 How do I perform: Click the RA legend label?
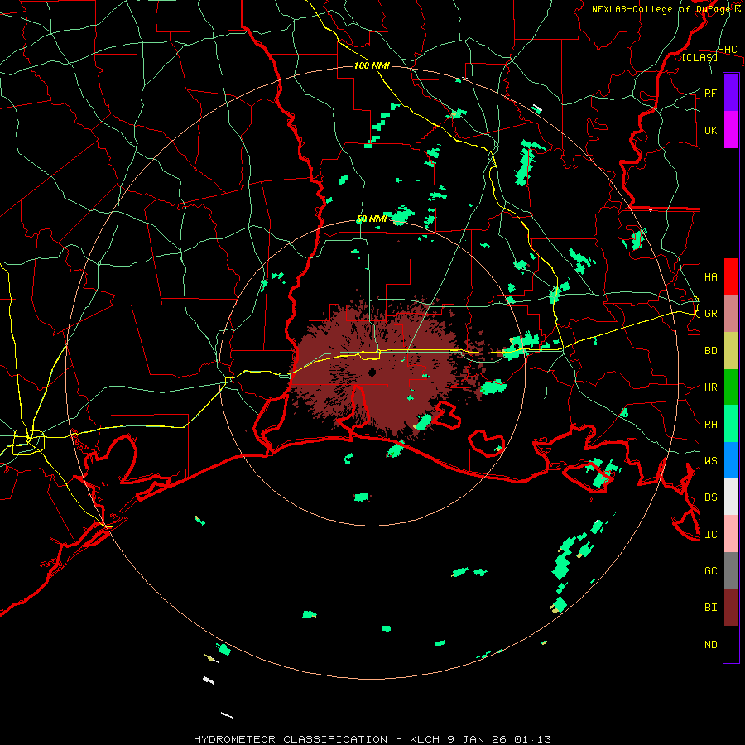(710, 425)
